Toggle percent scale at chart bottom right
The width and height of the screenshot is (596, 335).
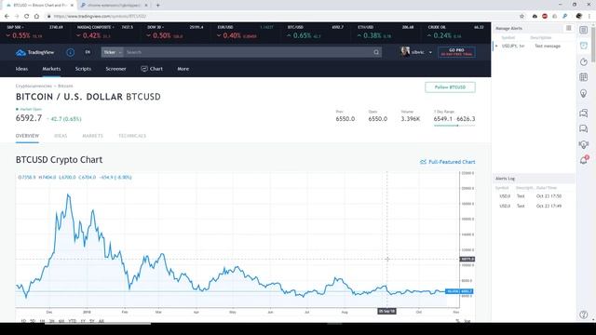(457, 321)
